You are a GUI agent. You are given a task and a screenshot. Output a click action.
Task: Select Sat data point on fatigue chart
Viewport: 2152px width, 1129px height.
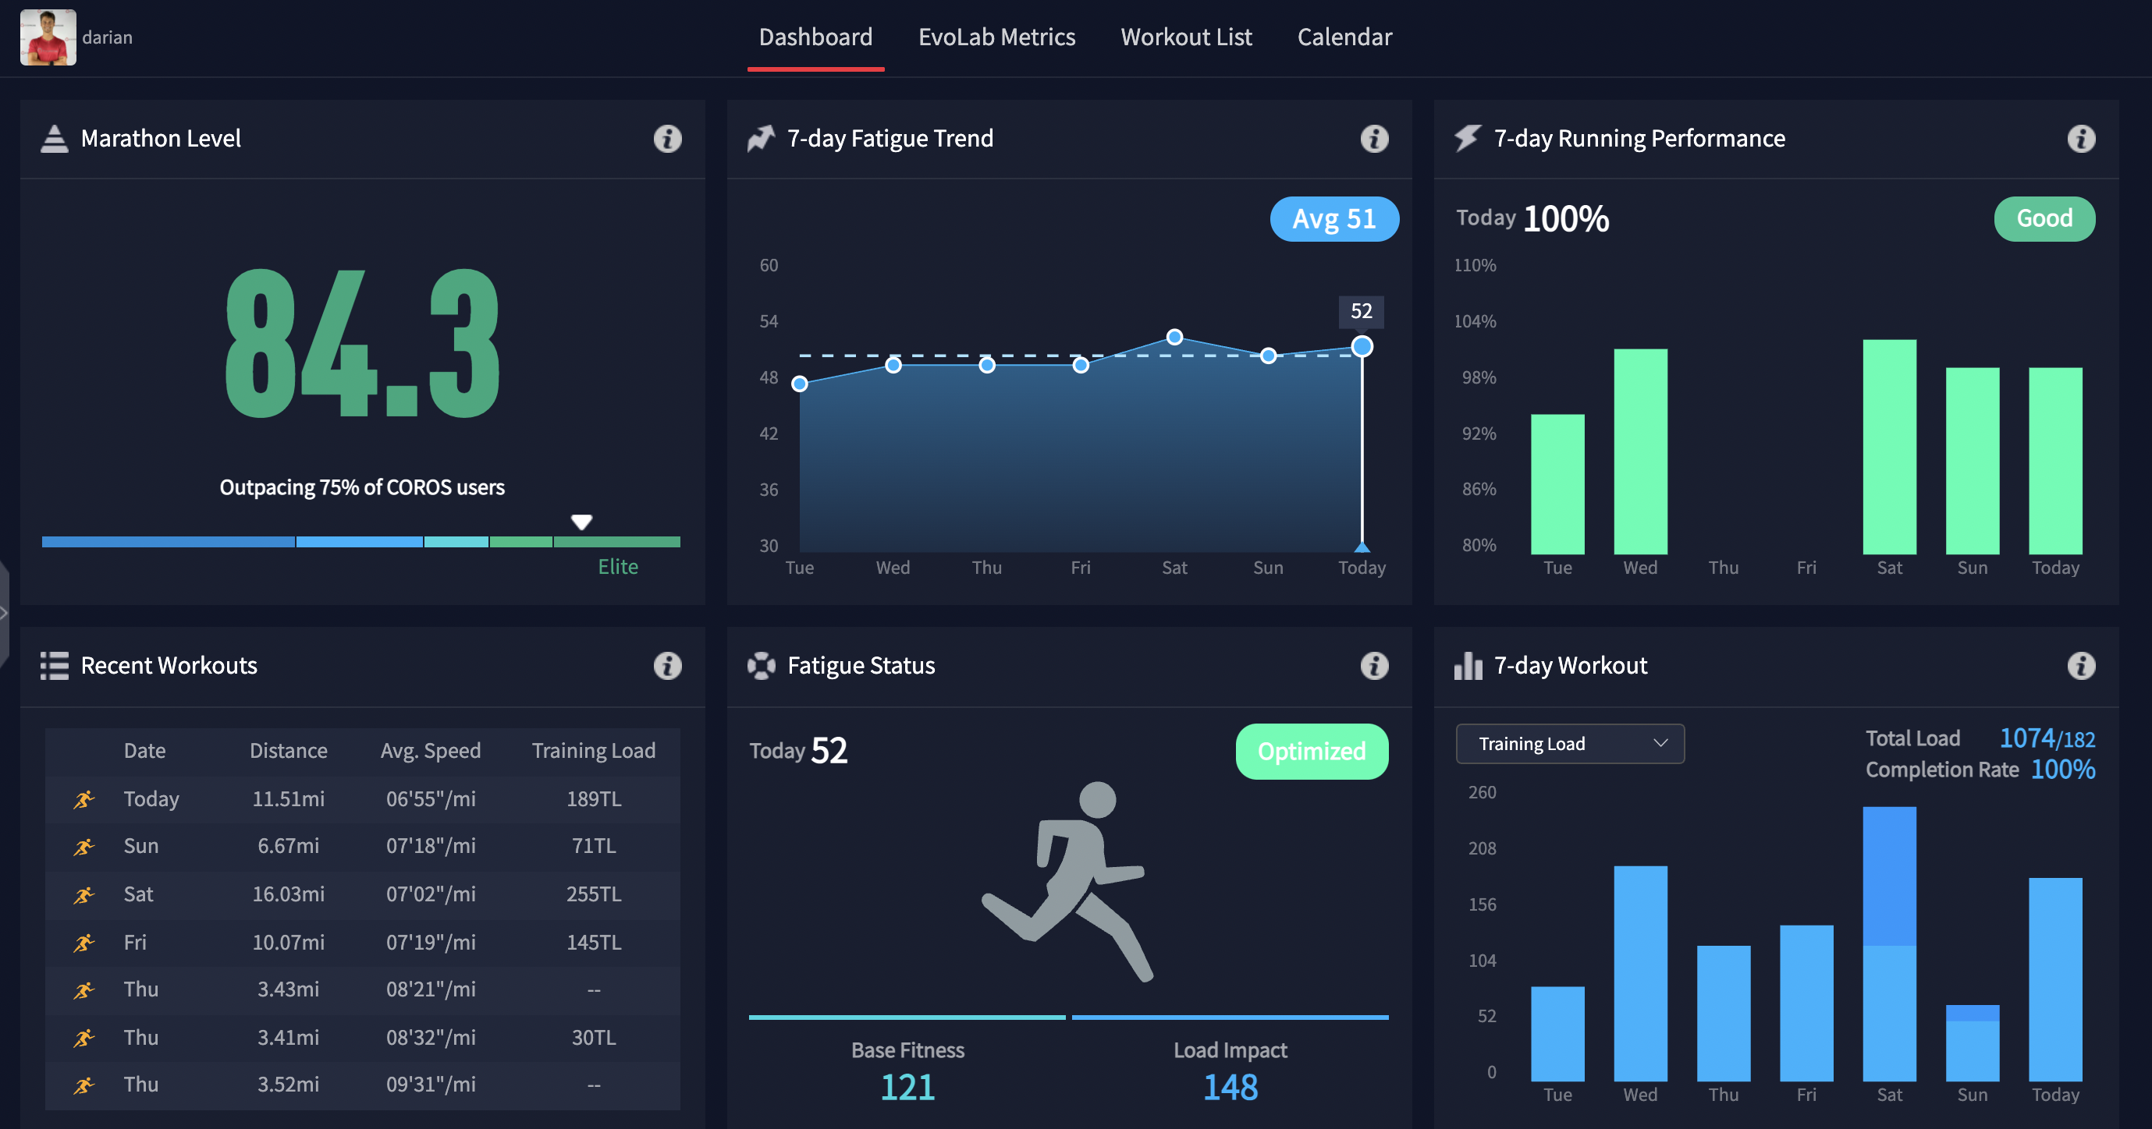click(1174, 338)
